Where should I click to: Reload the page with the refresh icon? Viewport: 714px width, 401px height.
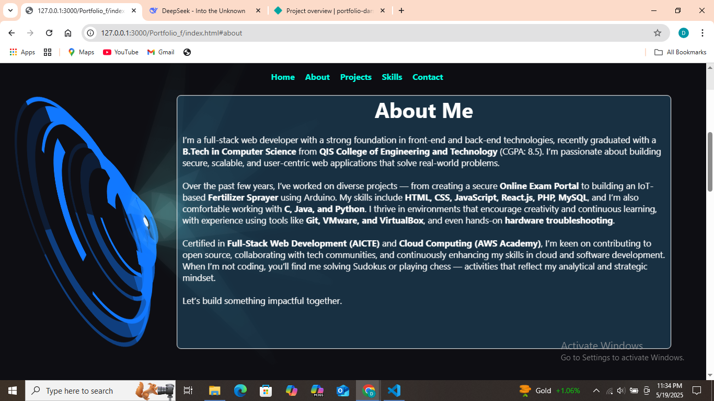coord(49,33)
